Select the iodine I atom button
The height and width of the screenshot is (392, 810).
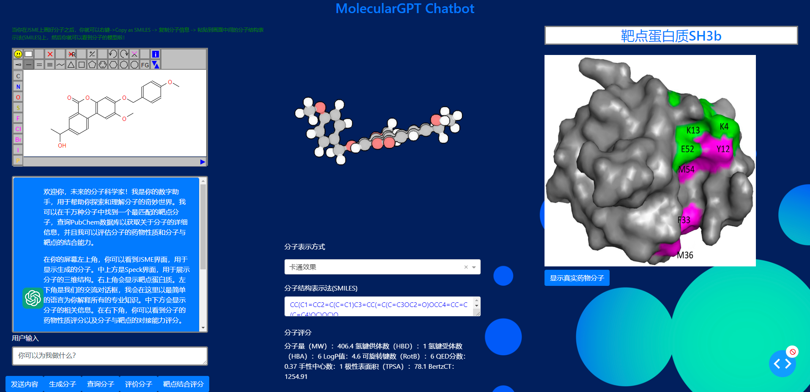pyautogui.click(x=18, y=150)
